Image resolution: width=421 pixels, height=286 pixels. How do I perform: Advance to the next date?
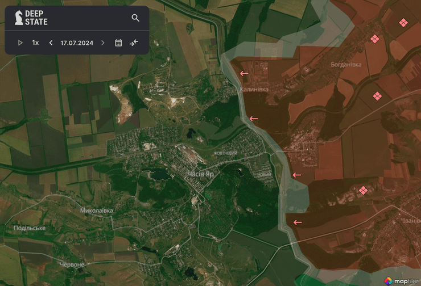coord(103,43)
